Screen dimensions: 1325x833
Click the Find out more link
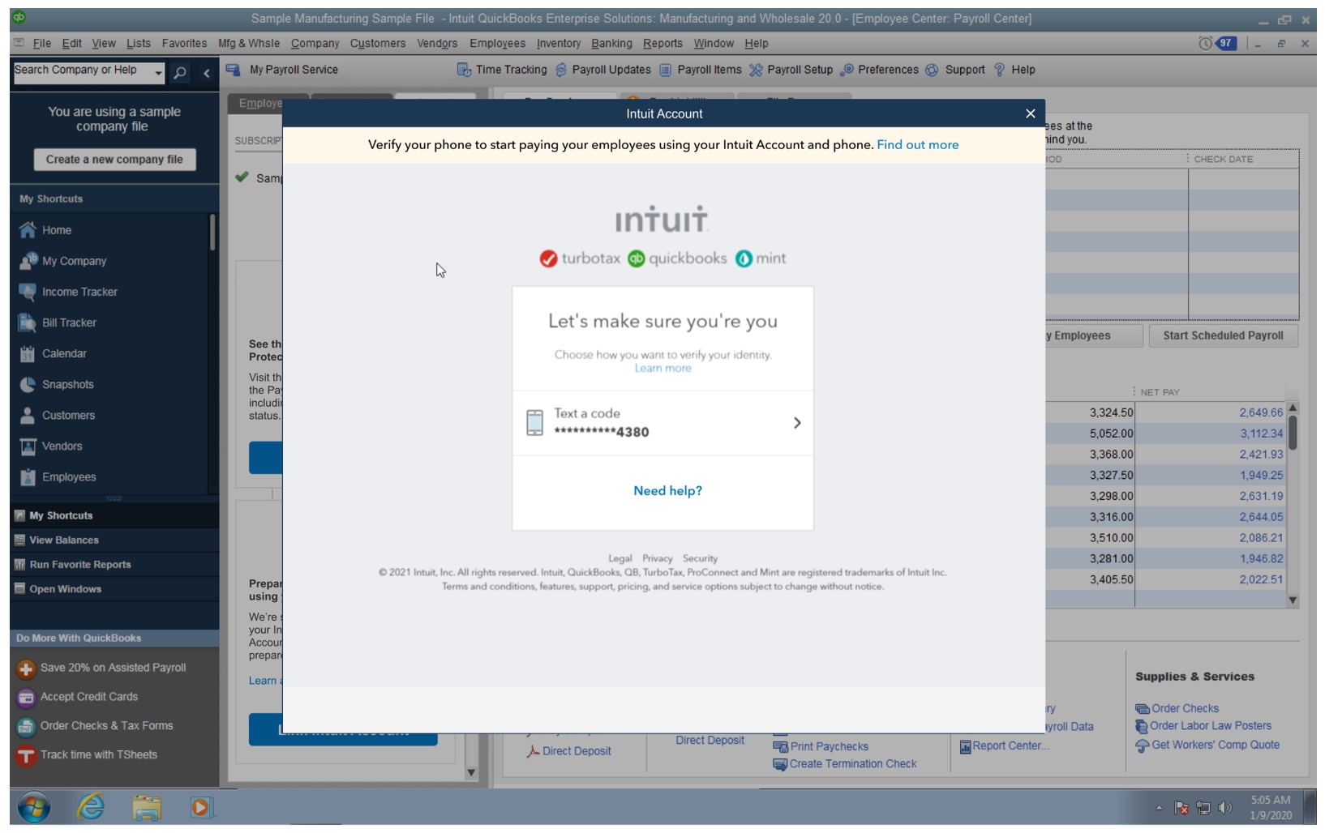pyautogui.click(x=917, y=145)
